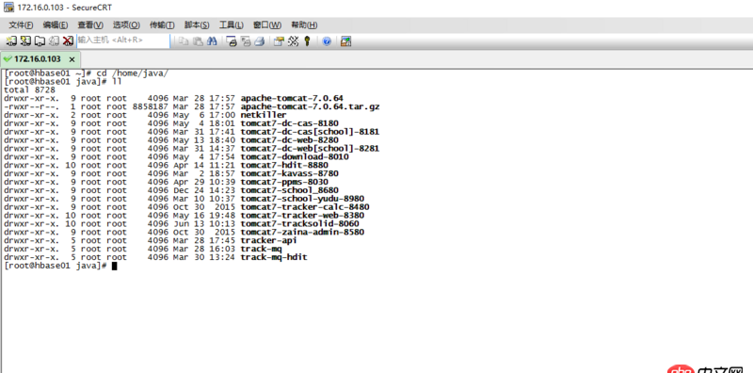Viewport: 753px width, 373px height.
Task: Click the Connect in Tab icon
Action: 40,41
